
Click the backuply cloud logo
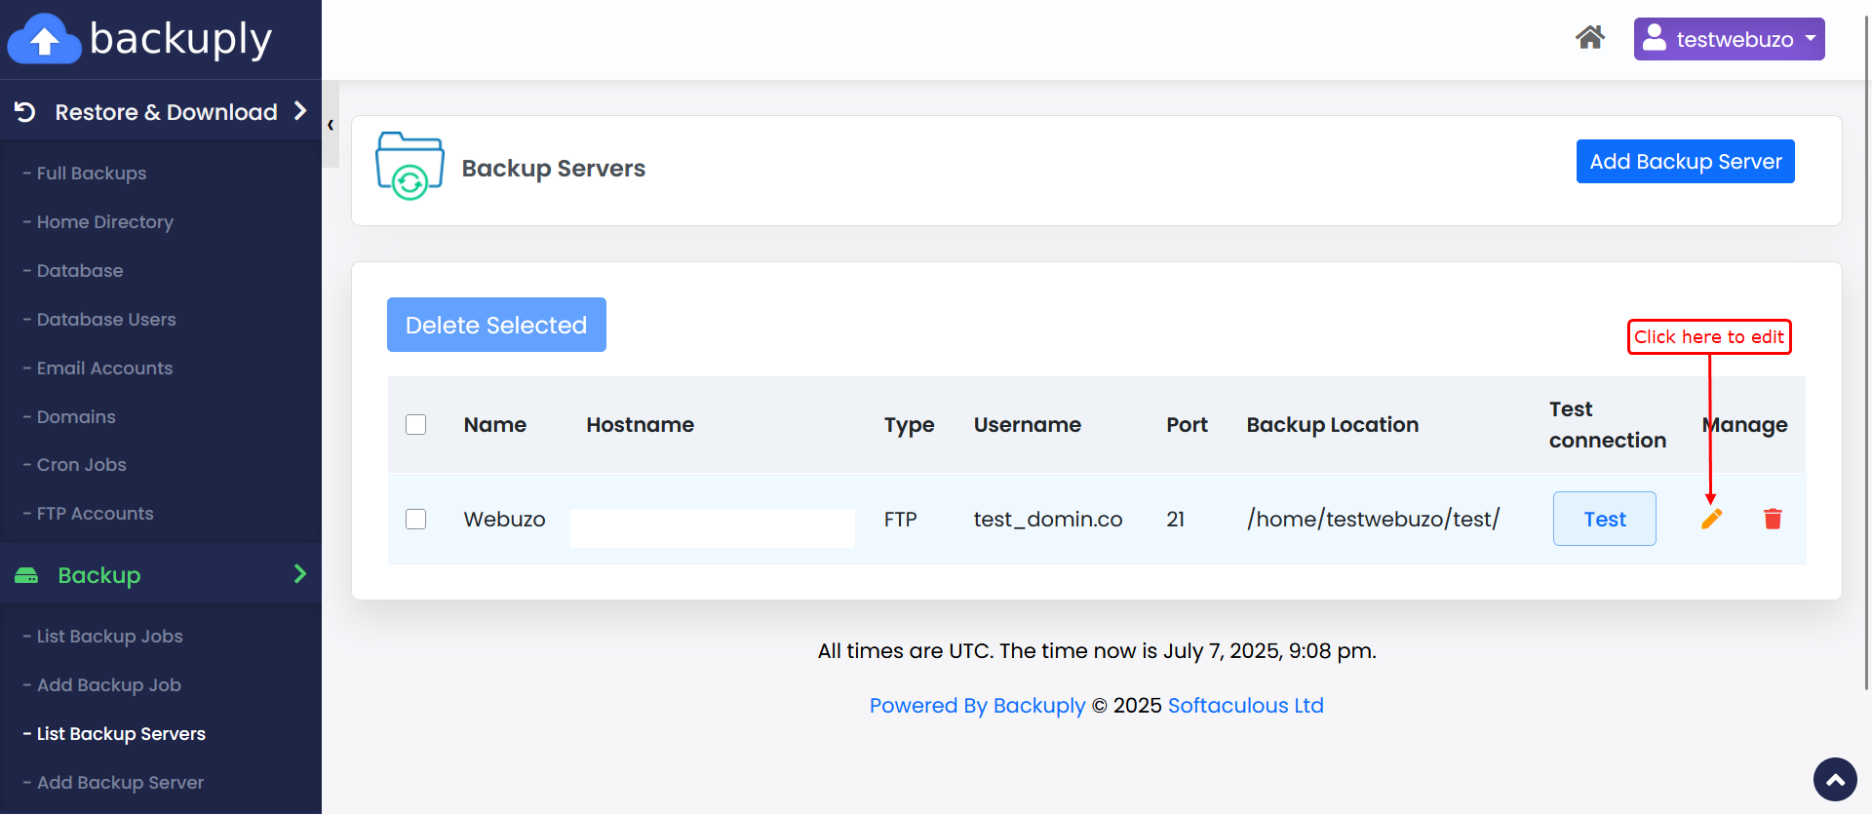tap(44, 39)
